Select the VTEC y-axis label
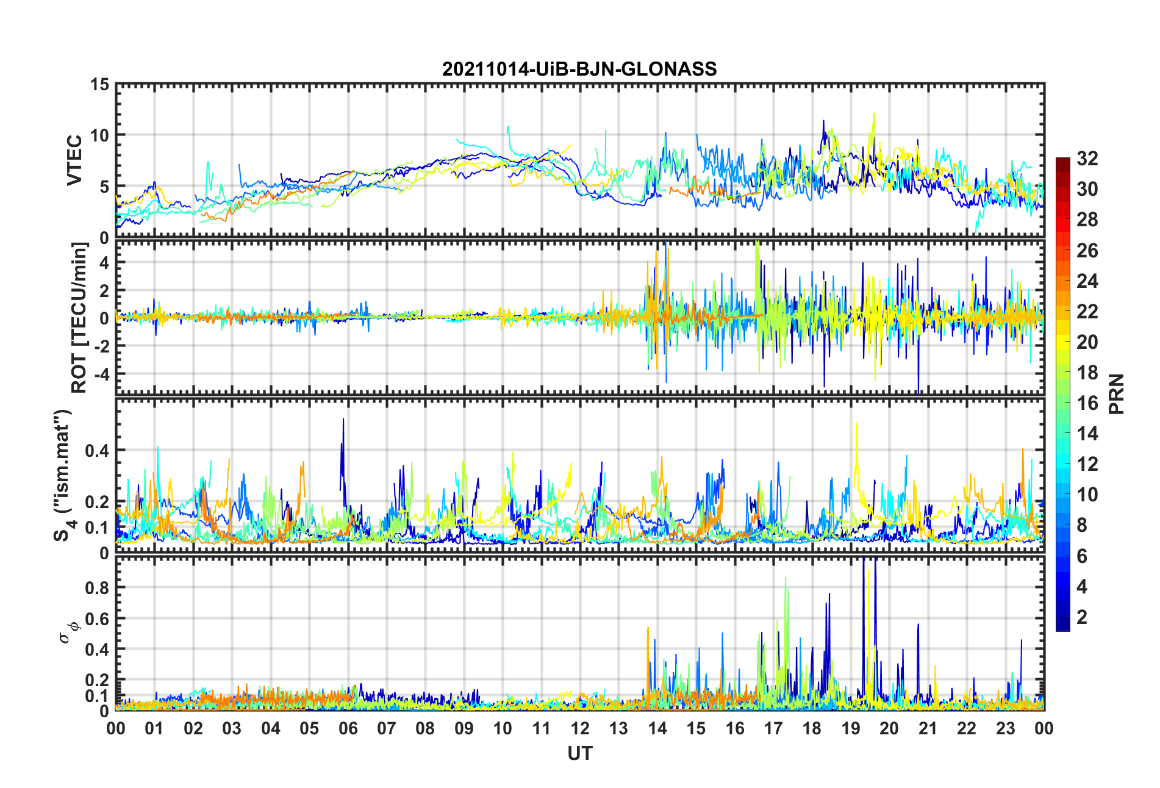1160x788 pixels. coord(74,160)
